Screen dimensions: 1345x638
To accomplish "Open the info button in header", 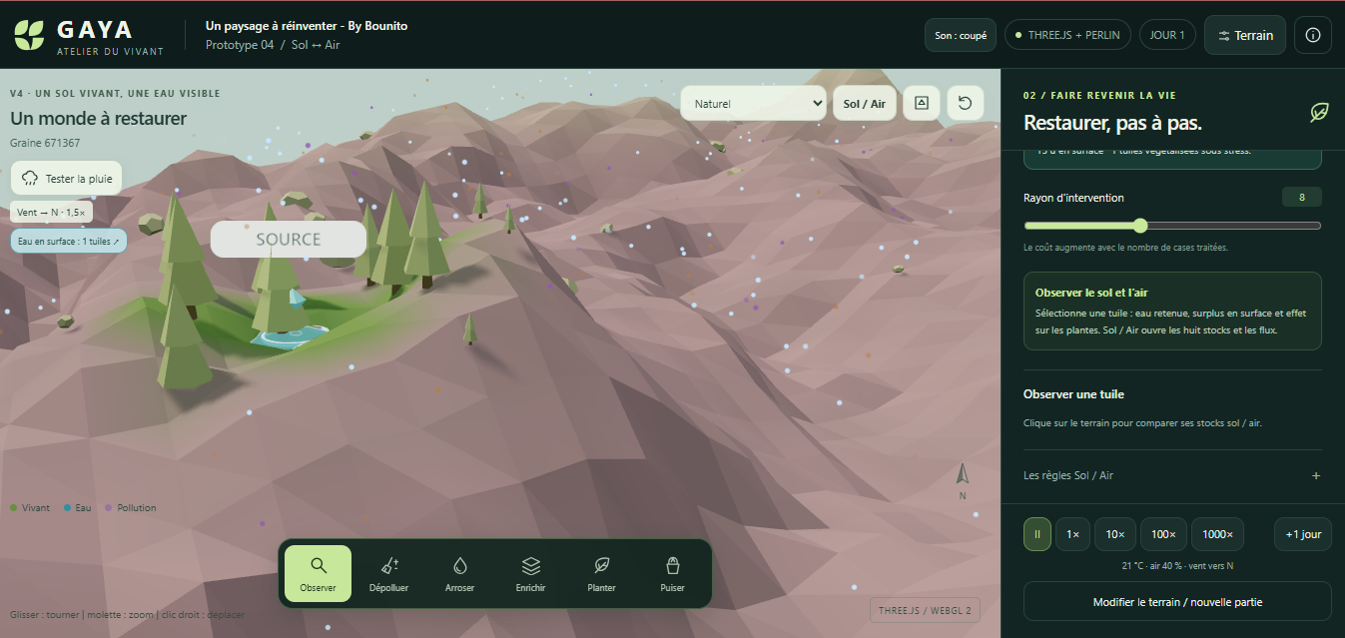I will click(1313, 35).
